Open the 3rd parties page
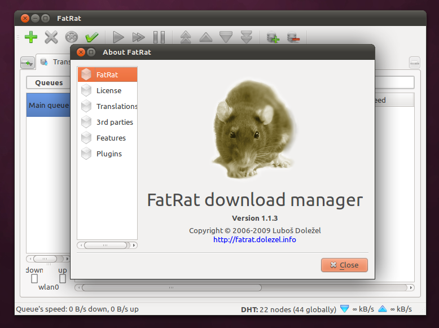The width and height of the screenshot is (439, 328). (107, 122)
